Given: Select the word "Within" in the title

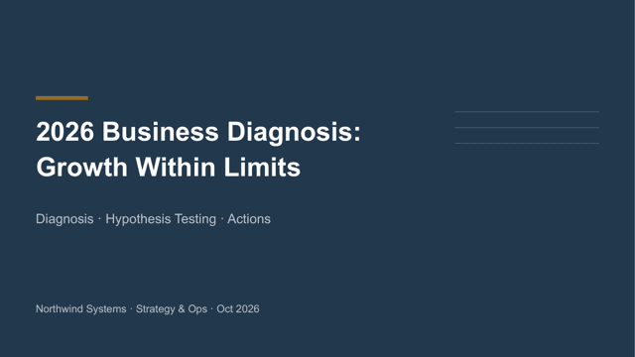Looking at the screenshot, I should 176,167.
